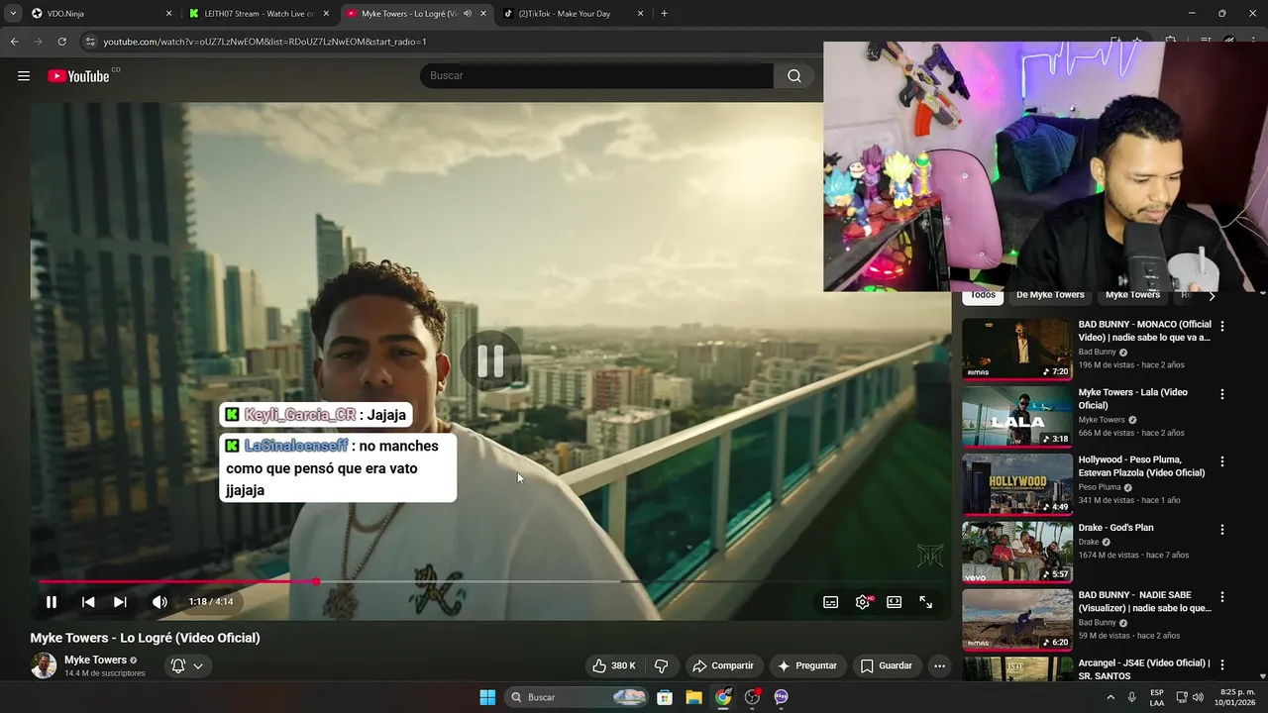This screenshot has height=713, width=1268.
Task: Select the Myke Towers filter chip
Action: [x=1132, y=295]
